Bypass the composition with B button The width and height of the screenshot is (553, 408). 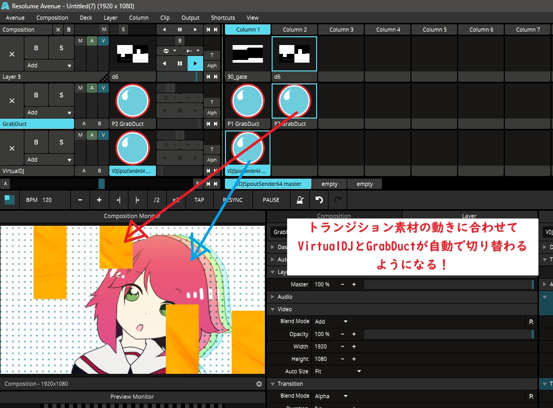point(69,30)
